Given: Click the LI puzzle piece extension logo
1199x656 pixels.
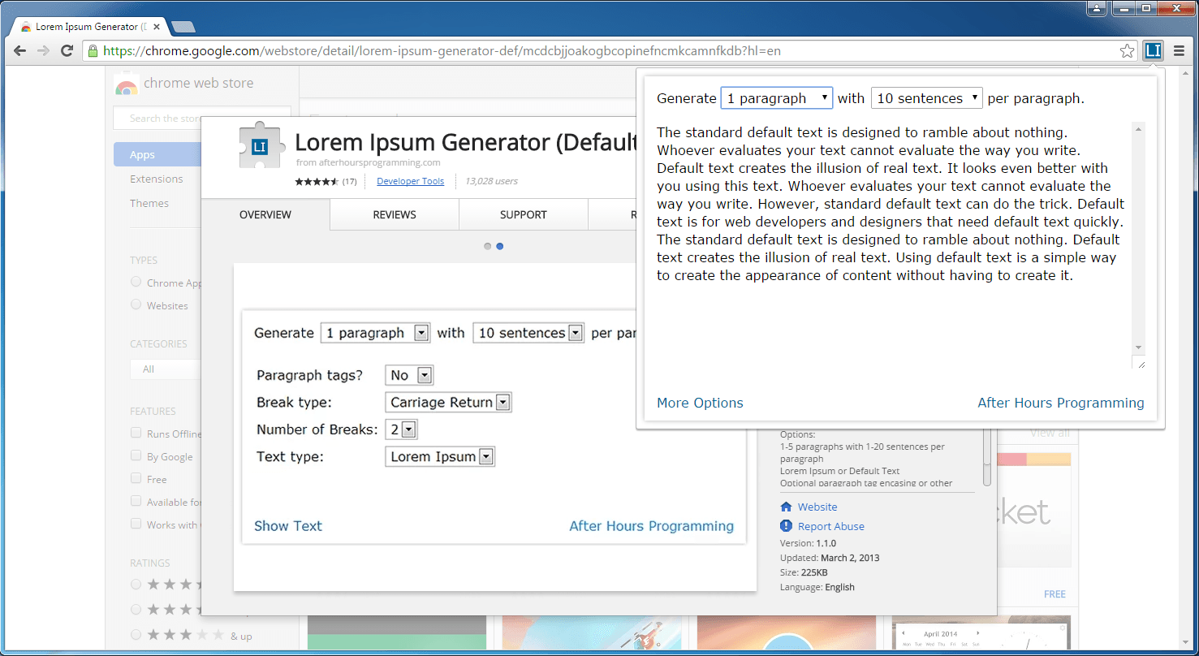Looking at the screenshot, I should point(259,145).
